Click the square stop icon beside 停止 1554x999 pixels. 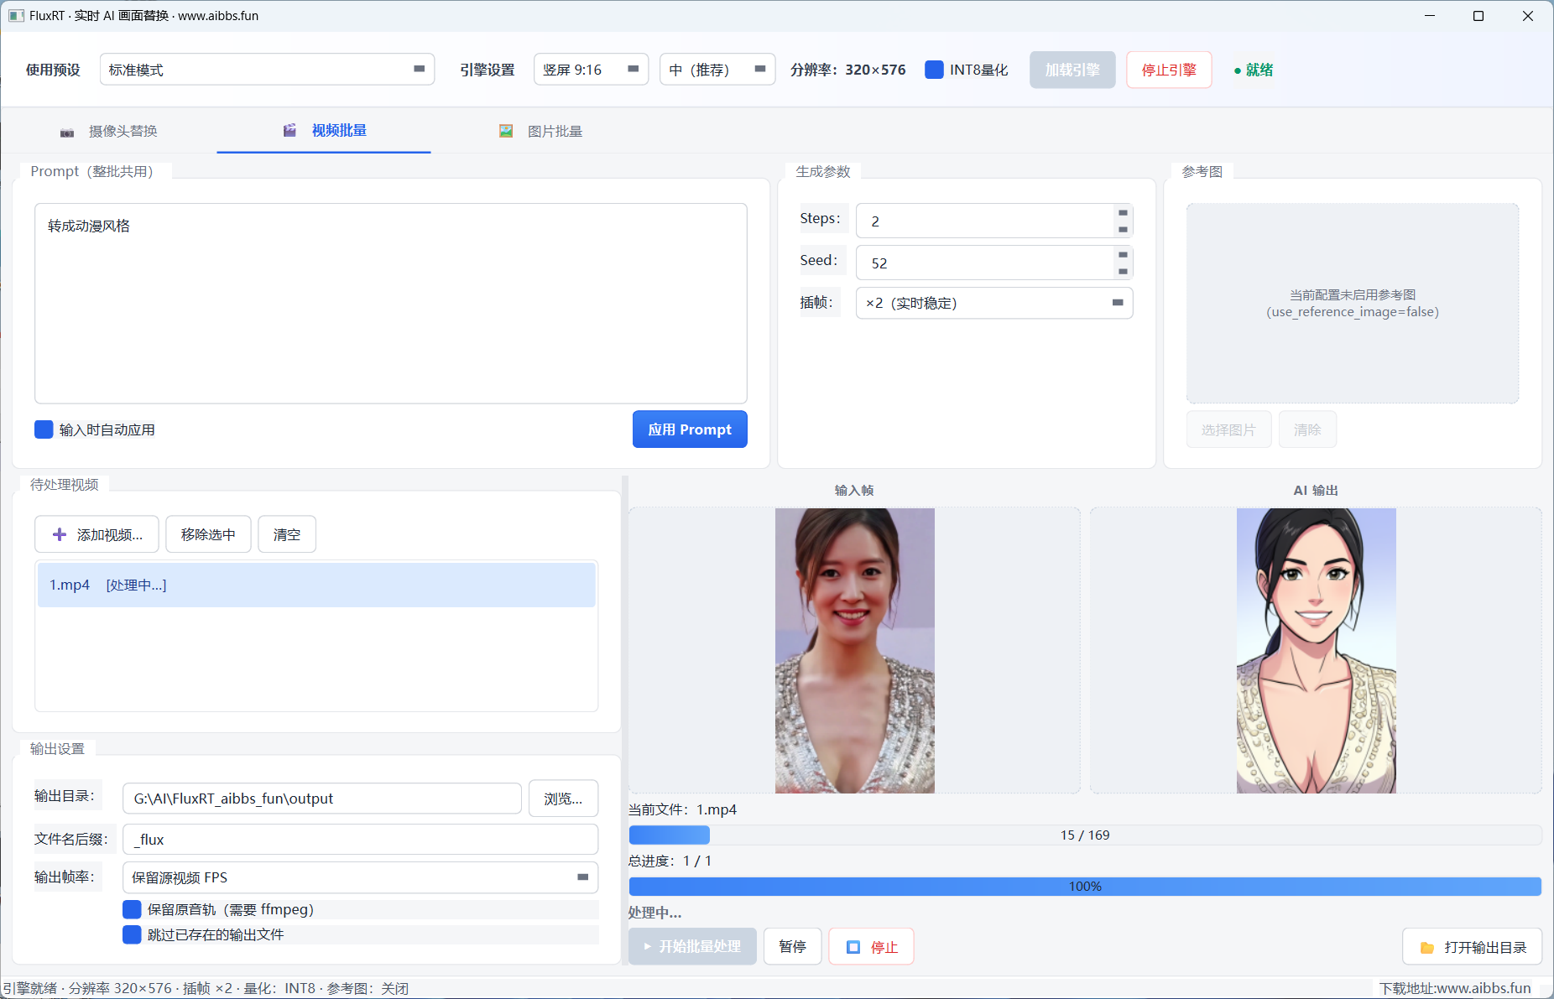point(853,947)
